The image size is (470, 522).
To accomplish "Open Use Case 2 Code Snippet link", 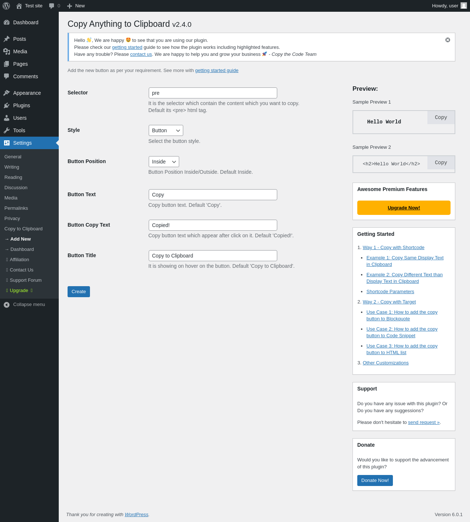I will [402, 332].
